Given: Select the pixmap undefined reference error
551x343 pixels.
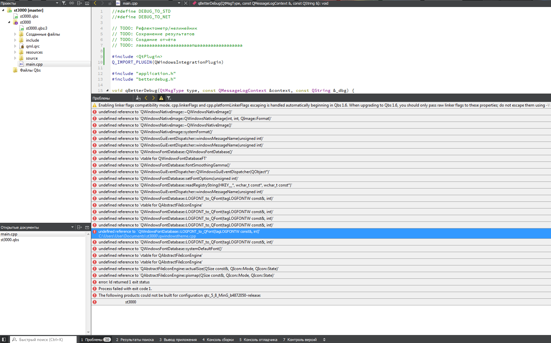Looking at the screenshot, I should click(x=321, y=275).
